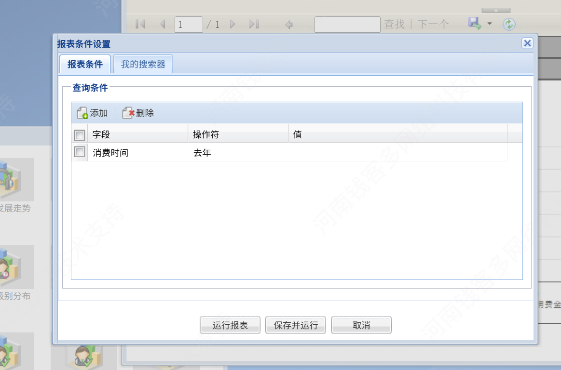Check the 消费时间 row checkbox
The image size is (561, 370).
(80, 152)
